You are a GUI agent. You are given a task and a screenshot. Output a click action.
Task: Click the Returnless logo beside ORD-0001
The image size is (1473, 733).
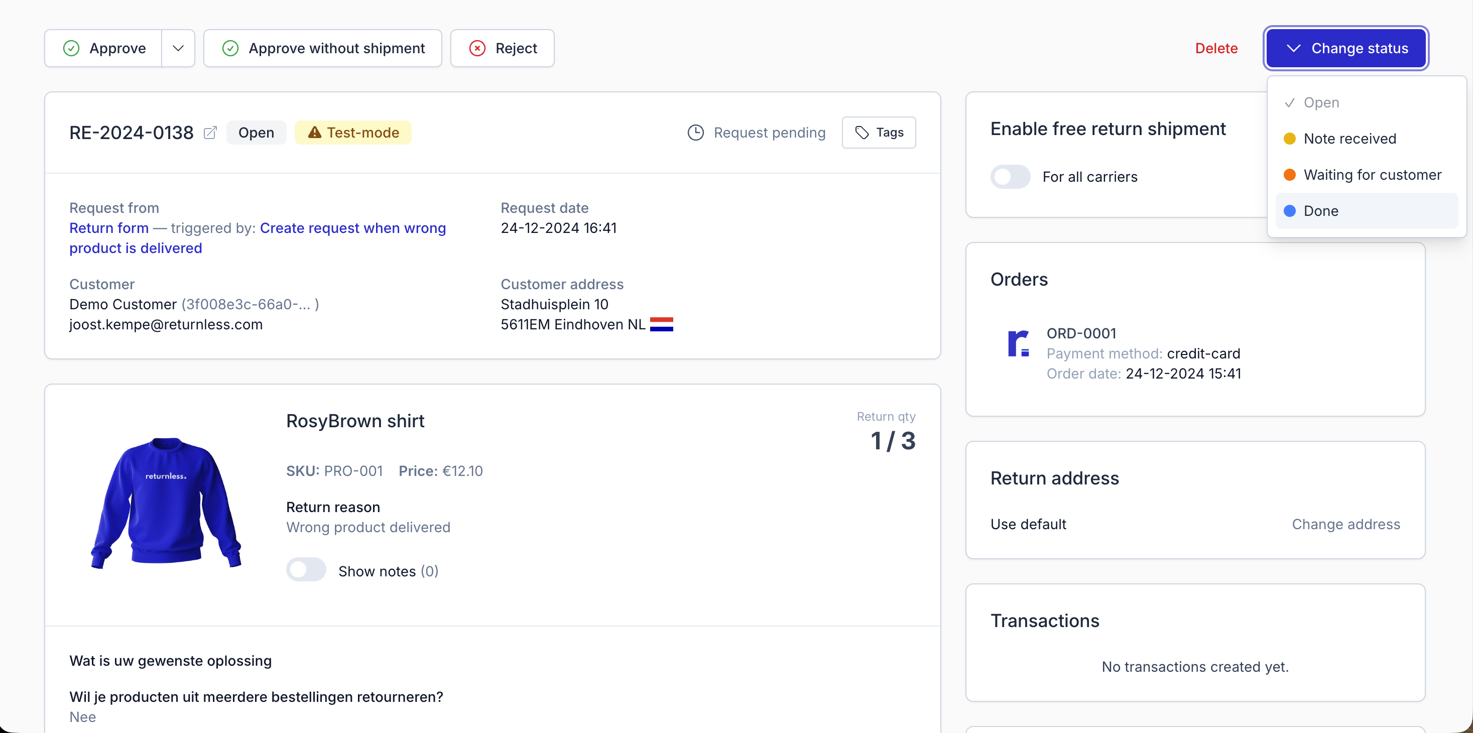1018,343
